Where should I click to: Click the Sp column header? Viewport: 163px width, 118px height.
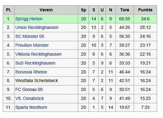(x=83, y=10)
